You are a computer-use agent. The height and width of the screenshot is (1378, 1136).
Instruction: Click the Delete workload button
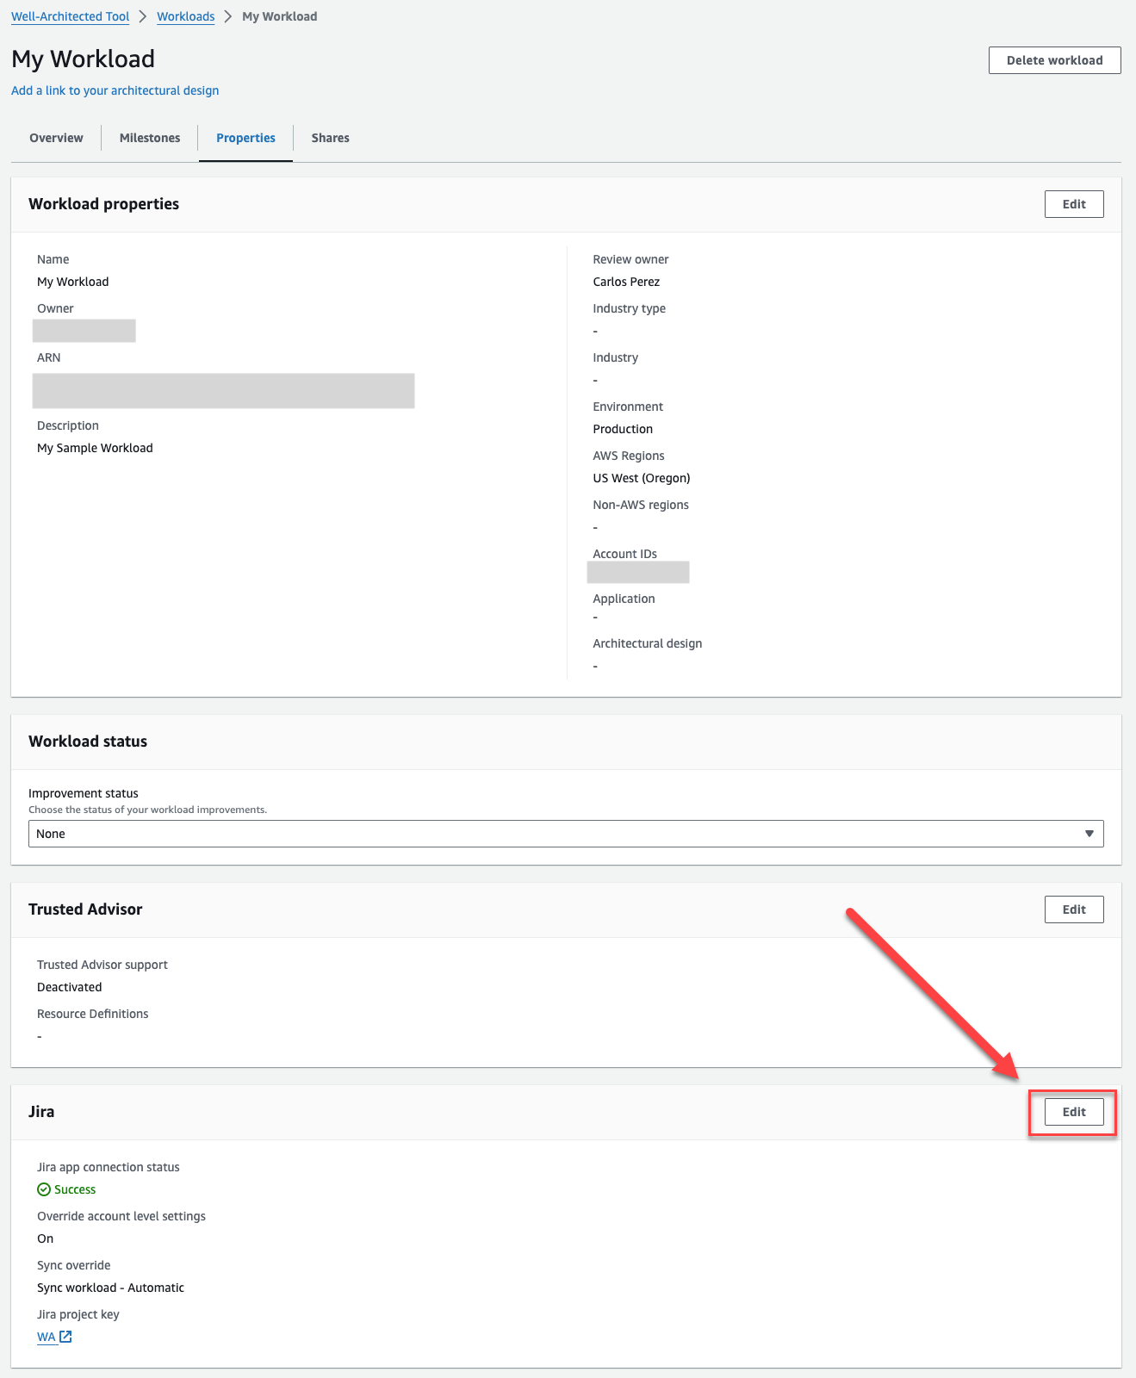[x=1055, y=60]
